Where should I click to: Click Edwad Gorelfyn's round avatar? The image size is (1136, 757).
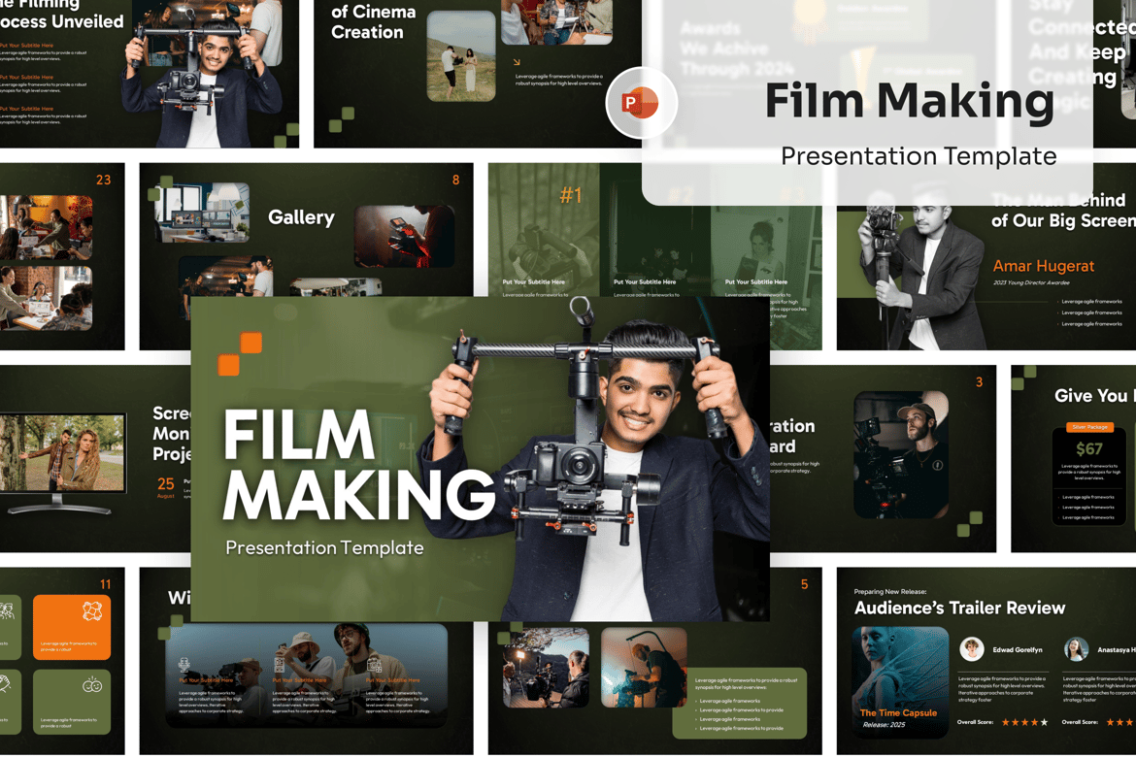coord(972,649)
